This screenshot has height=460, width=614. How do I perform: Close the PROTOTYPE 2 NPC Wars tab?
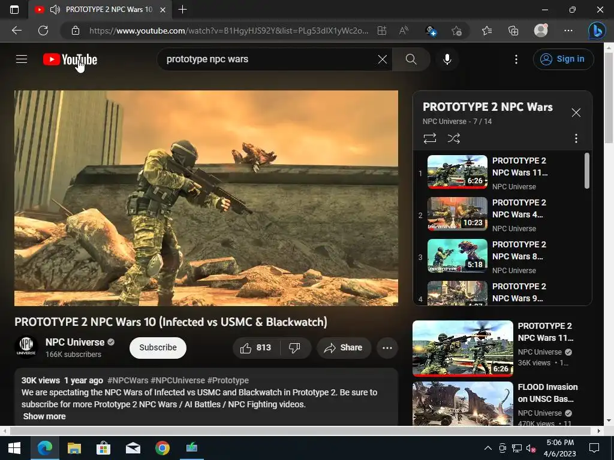[x=163, y=10]
